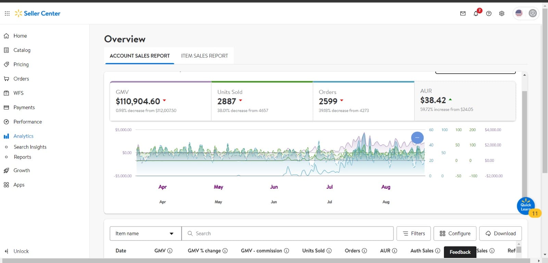Open the help question mark icon

click(489, 14)
